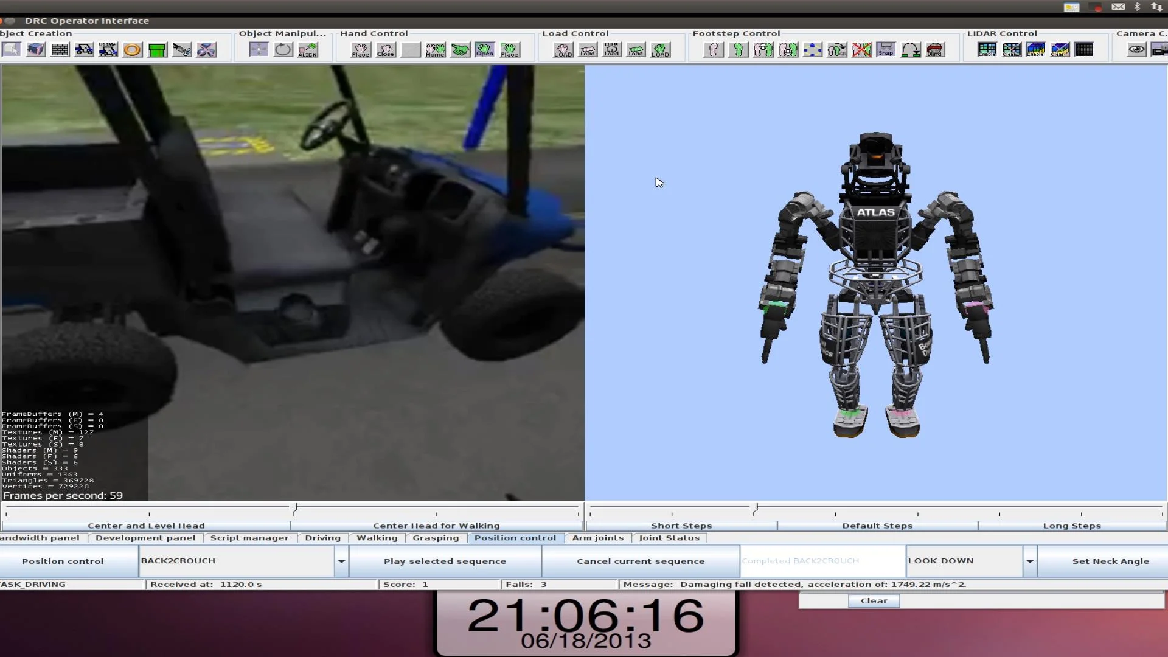1168x657 pixels.
Task: Click Play selected sequence button
Action: (x=445, y=561)
